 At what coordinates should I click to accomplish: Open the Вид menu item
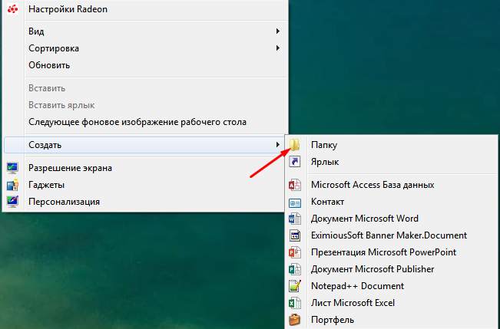[145, 31]
